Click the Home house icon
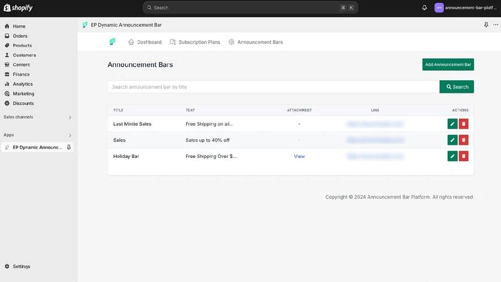 tap(7, 26)
